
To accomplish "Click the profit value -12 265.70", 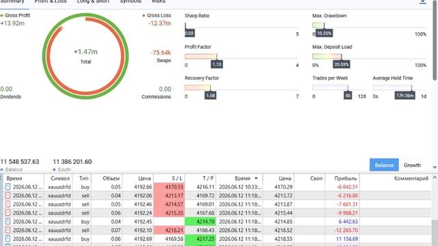I will tap(346, 230).
